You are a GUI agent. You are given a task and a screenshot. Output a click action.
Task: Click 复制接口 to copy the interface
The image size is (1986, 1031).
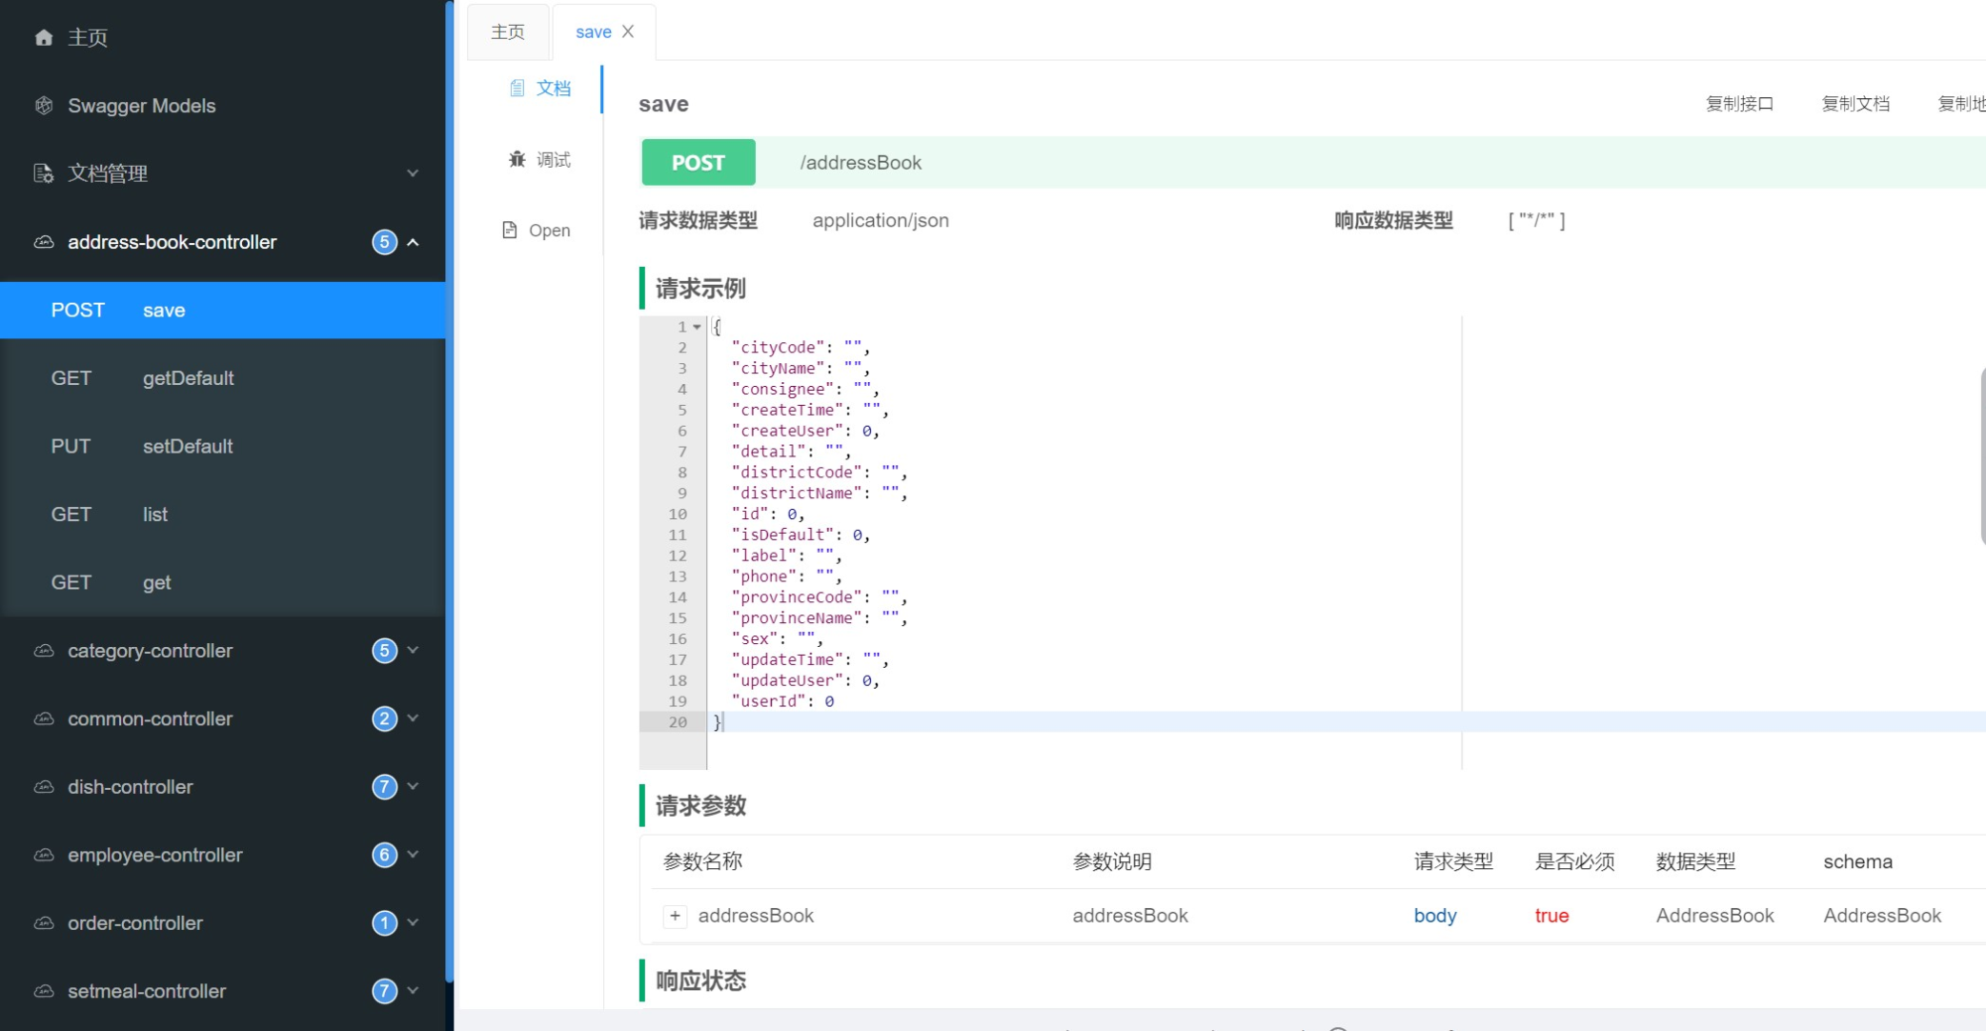tap(1739, 104)
